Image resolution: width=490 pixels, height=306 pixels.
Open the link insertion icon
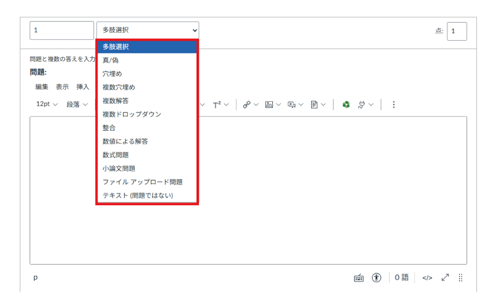pyautogui.click(x=247, y=104)
